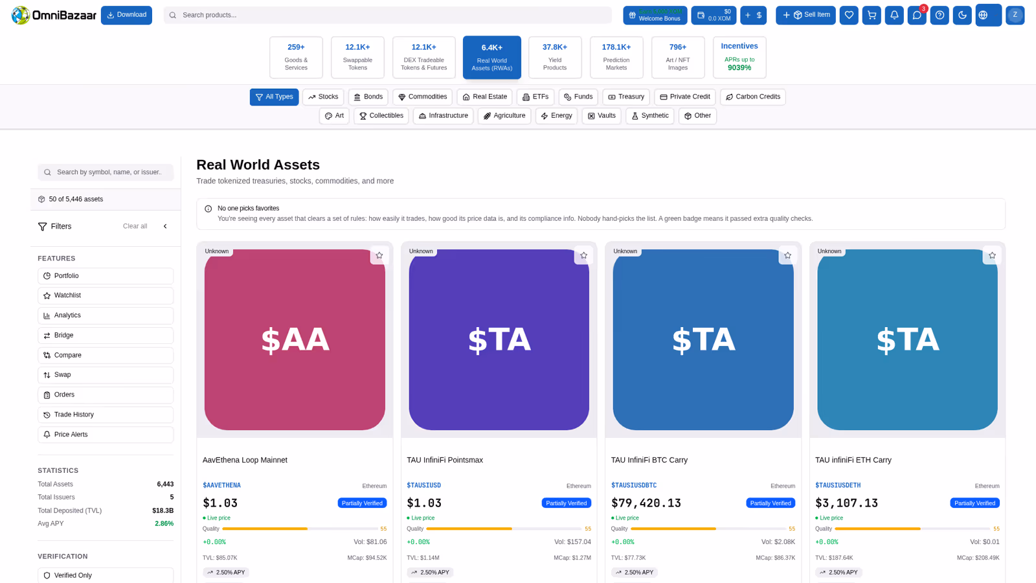This screenshot has height=583, width=1036.
Task: Filter by Infrastructure
Action: [x=444, y=116]
